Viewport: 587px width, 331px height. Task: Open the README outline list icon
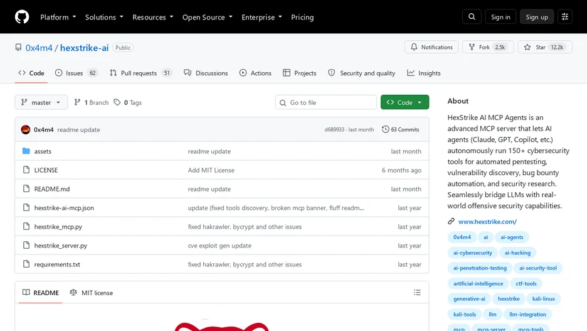point(417,293)
